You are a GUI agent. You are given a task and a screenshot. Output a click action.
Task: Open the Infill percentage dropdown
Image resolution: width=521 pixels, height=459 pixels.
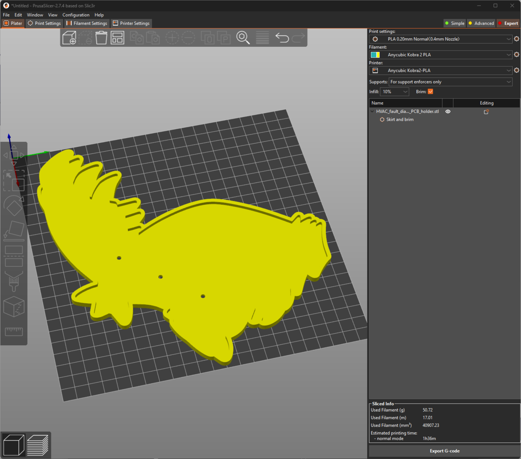[x=394, y=92]
